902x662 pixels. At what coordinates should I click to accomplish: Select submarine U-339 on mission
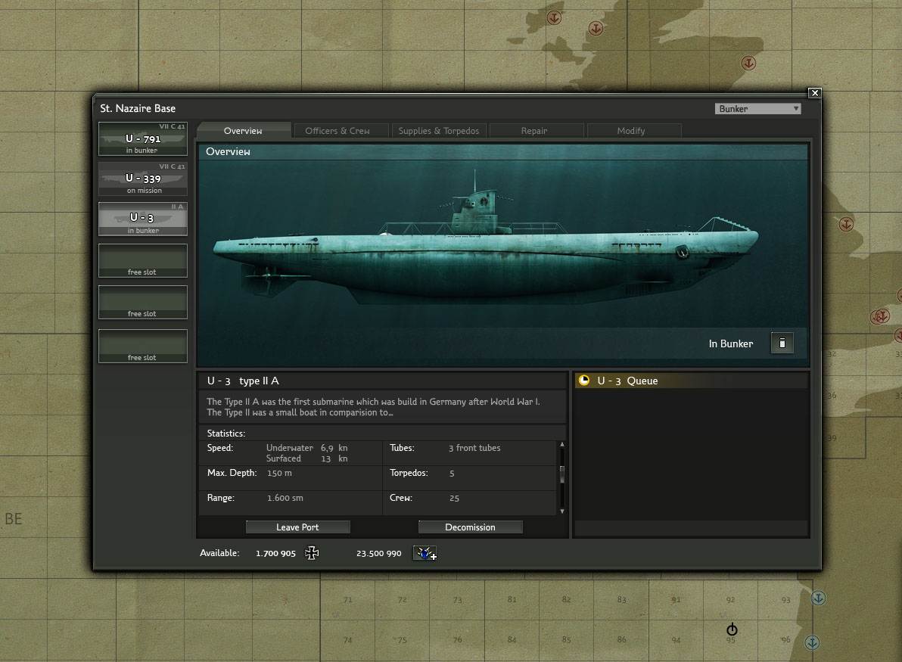(143, 179)
